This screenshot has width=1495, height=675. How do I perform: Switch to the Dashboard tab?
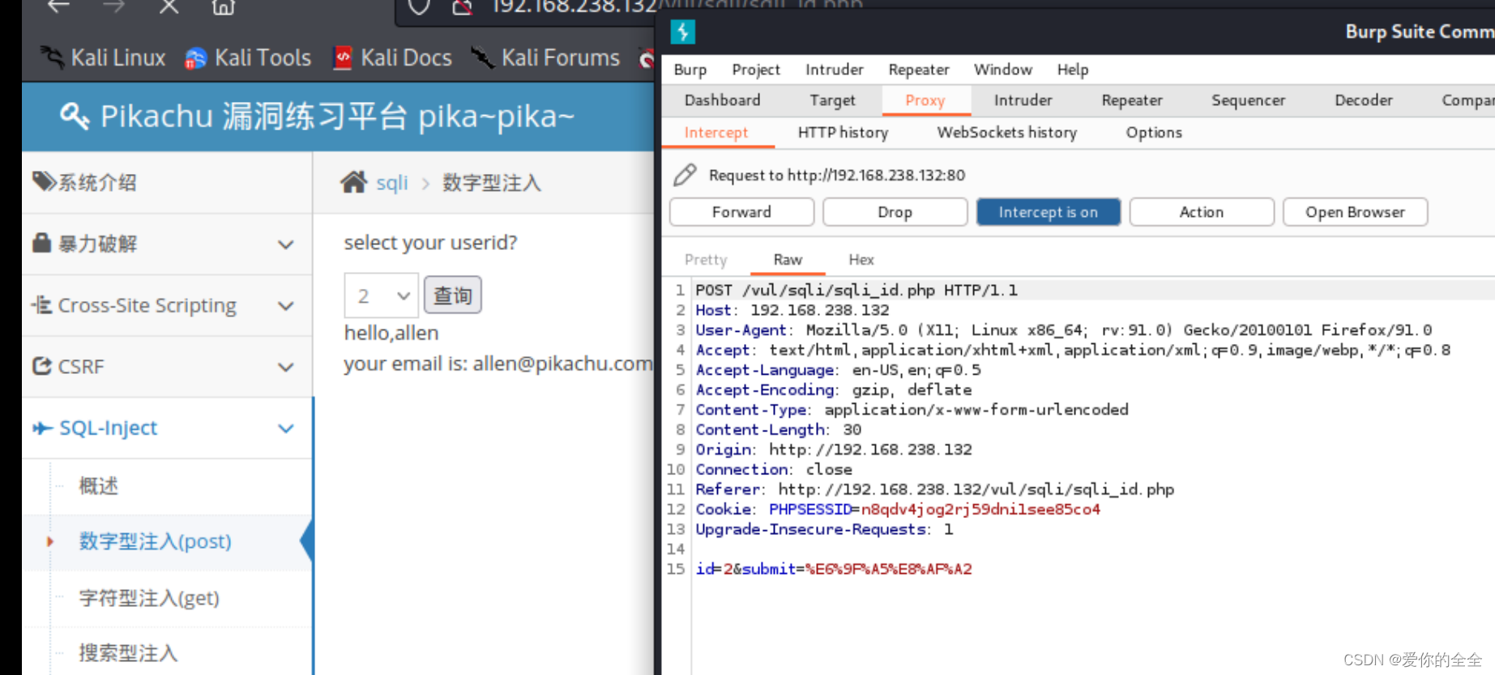tap(722, 100)
